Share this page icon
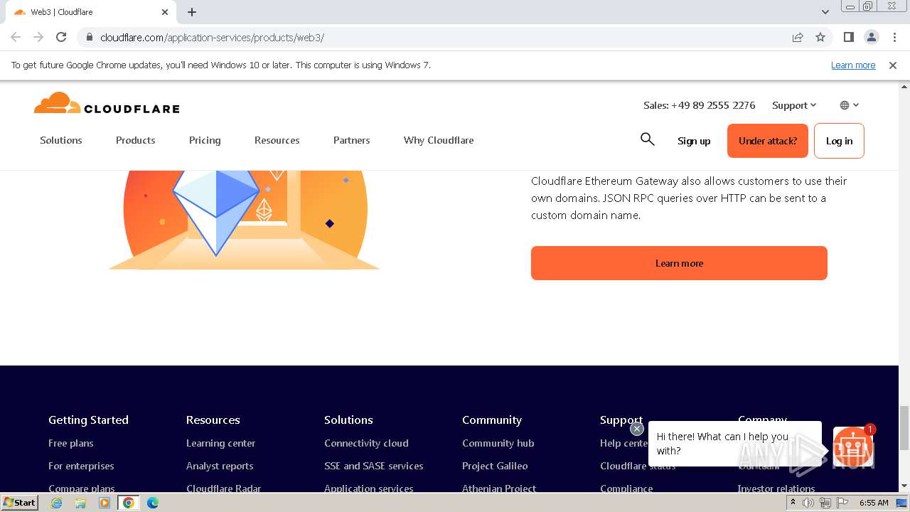 pyautogui.click(x=798, y=37)
